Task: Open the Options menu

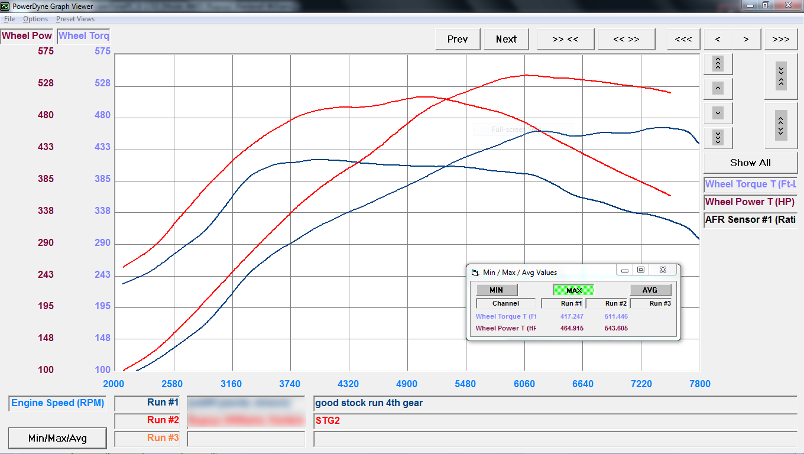Action: [x=35, y=19]
